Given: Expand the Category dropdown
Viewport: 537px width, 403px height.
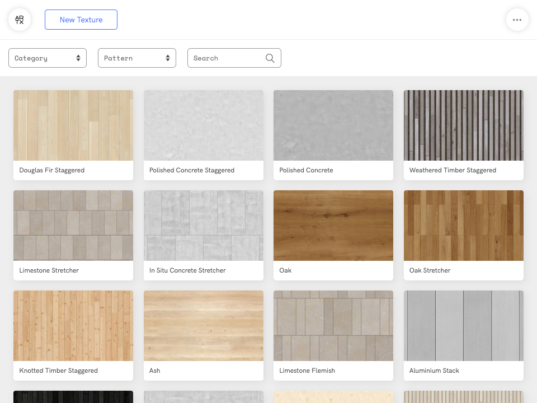Looking at the screenshot, I should click(x=48, y=58).
